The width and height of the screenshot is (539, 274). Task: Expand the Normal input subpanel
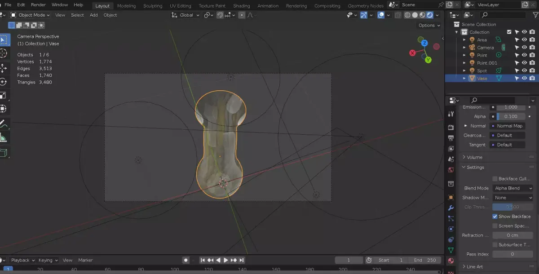tap(466, 126)
